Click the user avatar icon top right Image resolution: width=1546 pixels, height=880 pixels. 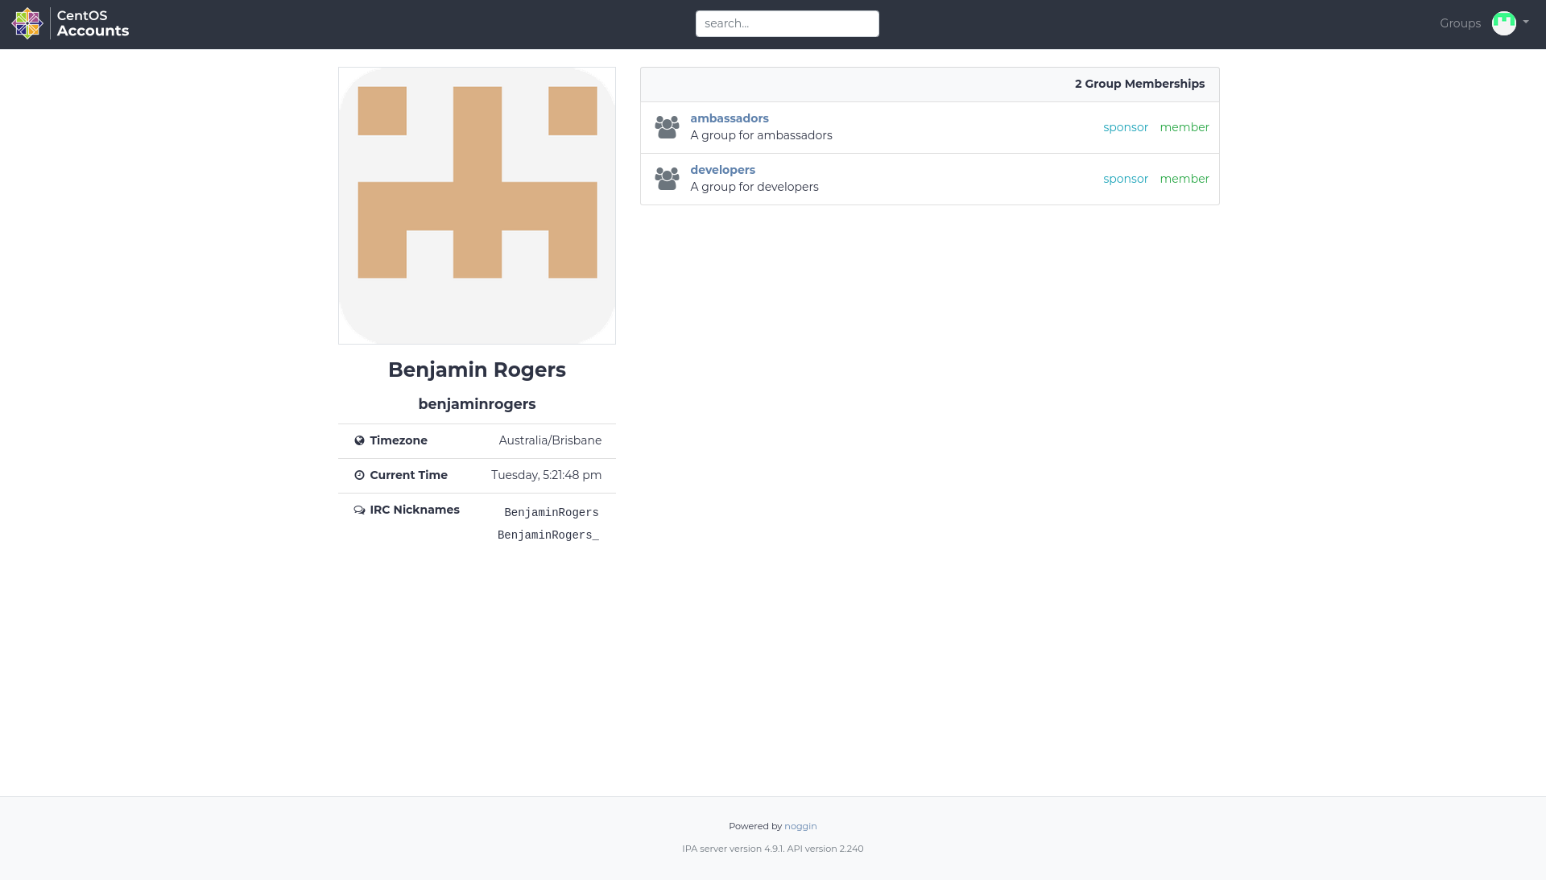1505,23
